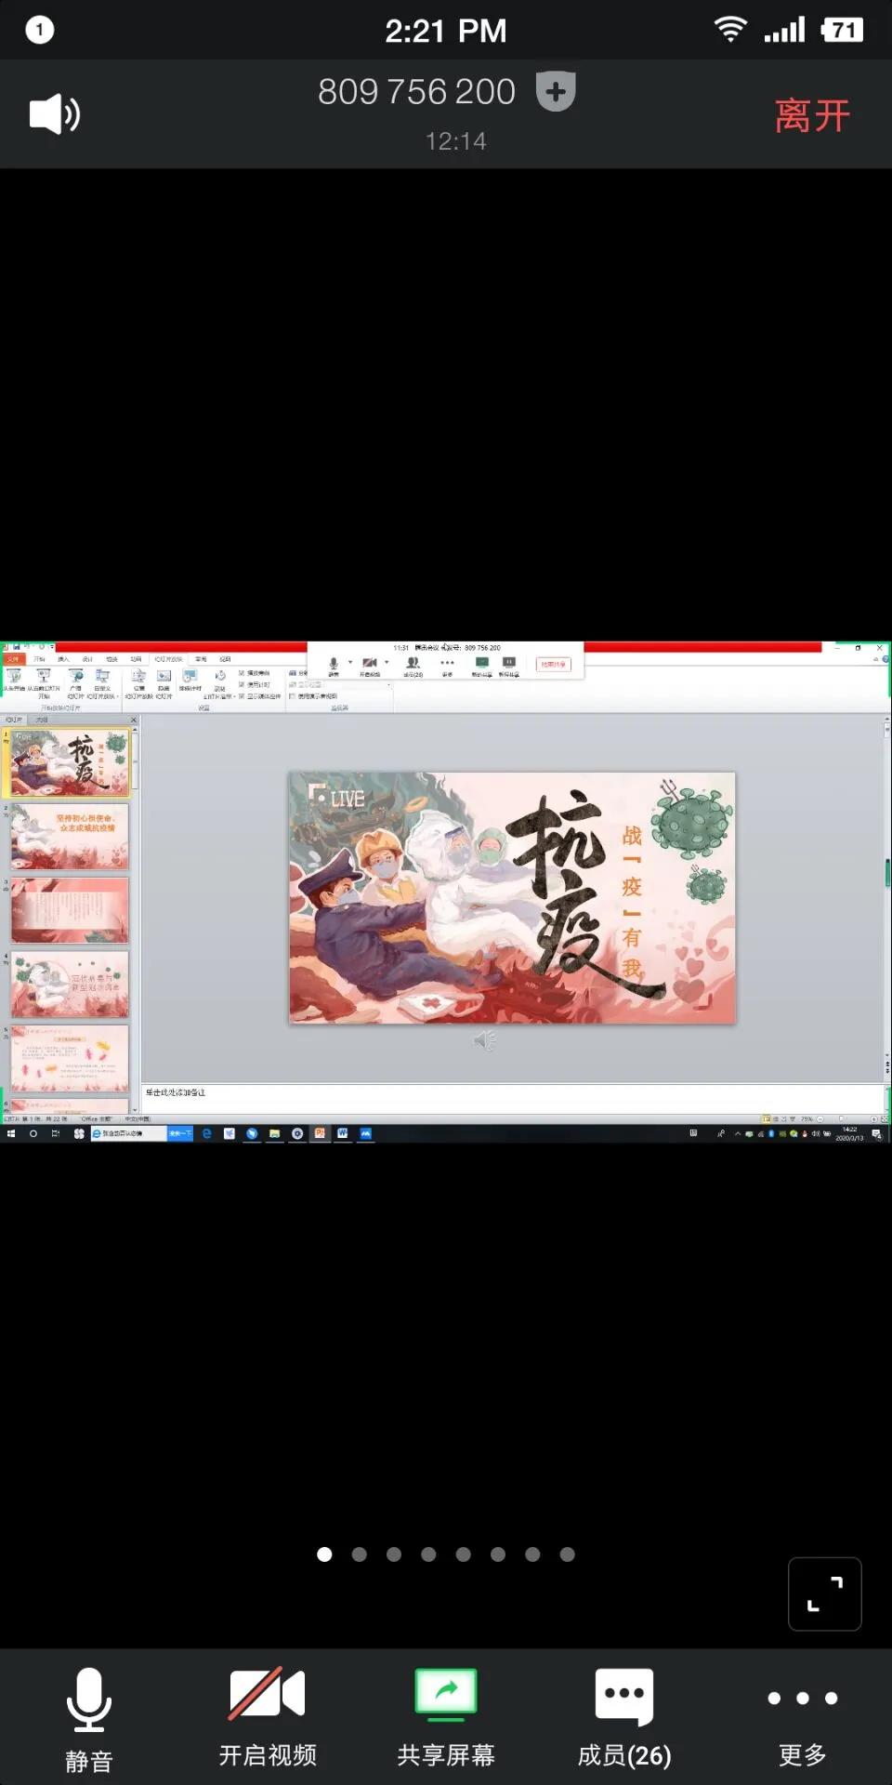Select slide 1 thumbnail 抗疫 in PowerPoint panel
This screenshot has width=892, height=1785.
pyautogui.click(x=70, y=763)
